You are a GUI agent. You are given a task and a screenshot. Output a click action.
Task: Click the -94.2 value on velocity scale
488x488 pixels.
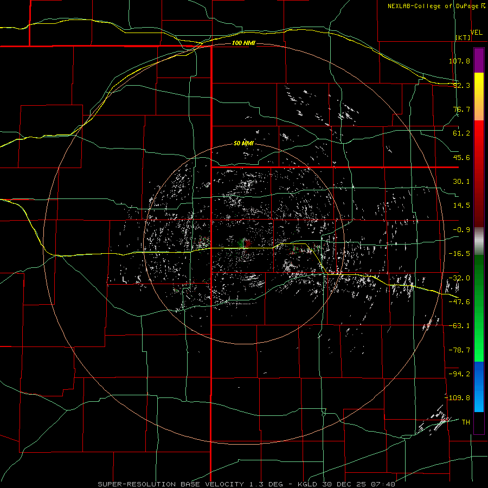click(x=459, y=374)
